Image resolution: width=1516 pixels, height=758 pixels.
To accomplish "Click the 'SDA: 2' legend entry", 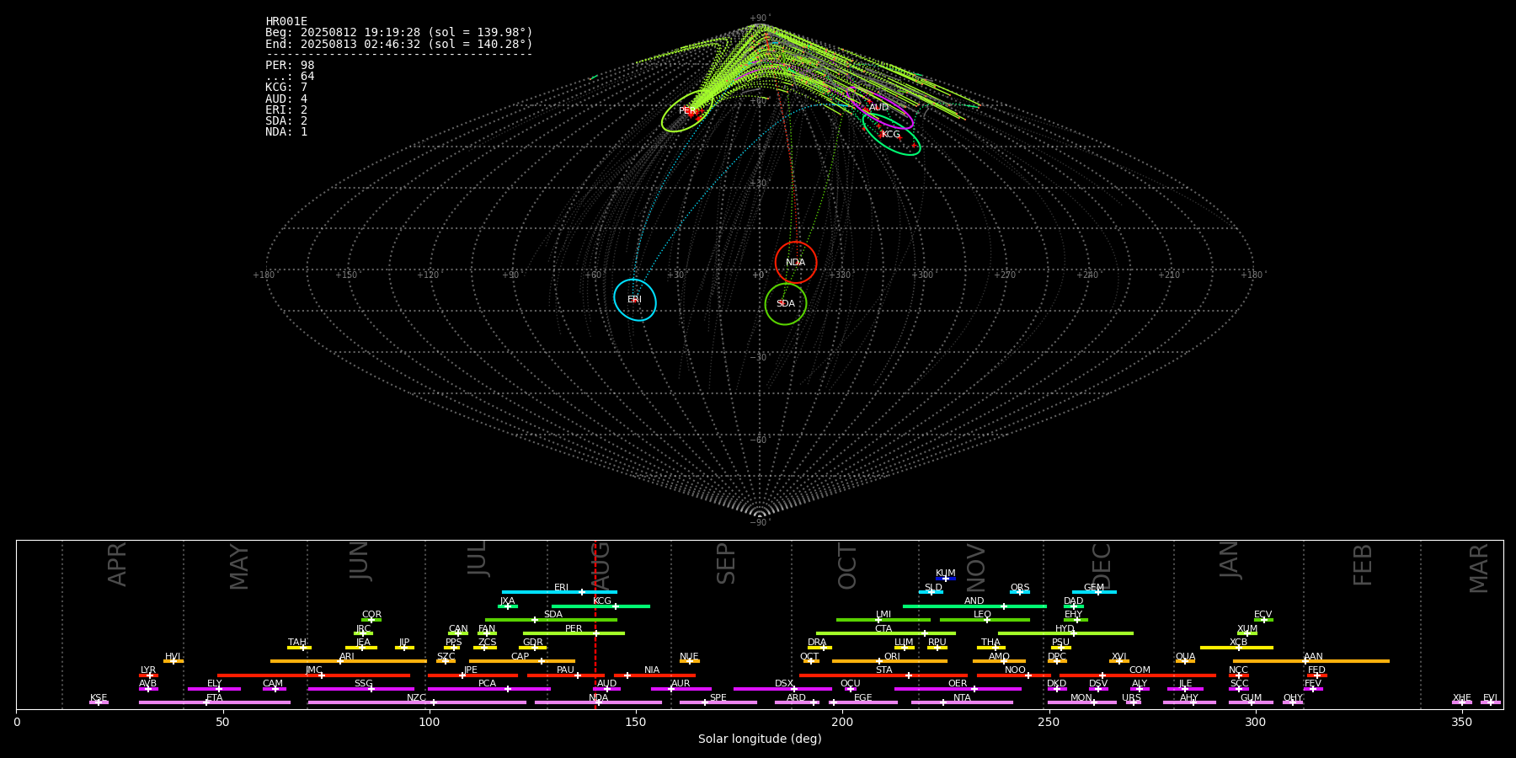I will [286, 120].
